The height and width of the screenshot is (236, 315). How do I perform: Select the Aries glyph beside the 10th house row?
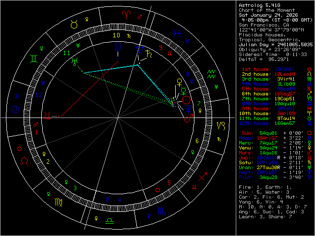pos(310,114)
